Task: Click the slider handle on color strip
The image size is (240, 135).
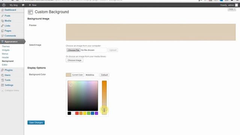Action: coord(104,109)
